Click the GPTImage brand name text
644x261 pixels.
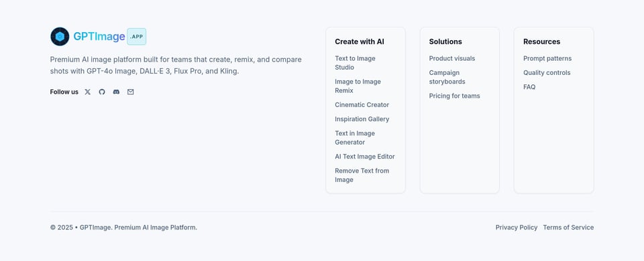coord(99,36)
